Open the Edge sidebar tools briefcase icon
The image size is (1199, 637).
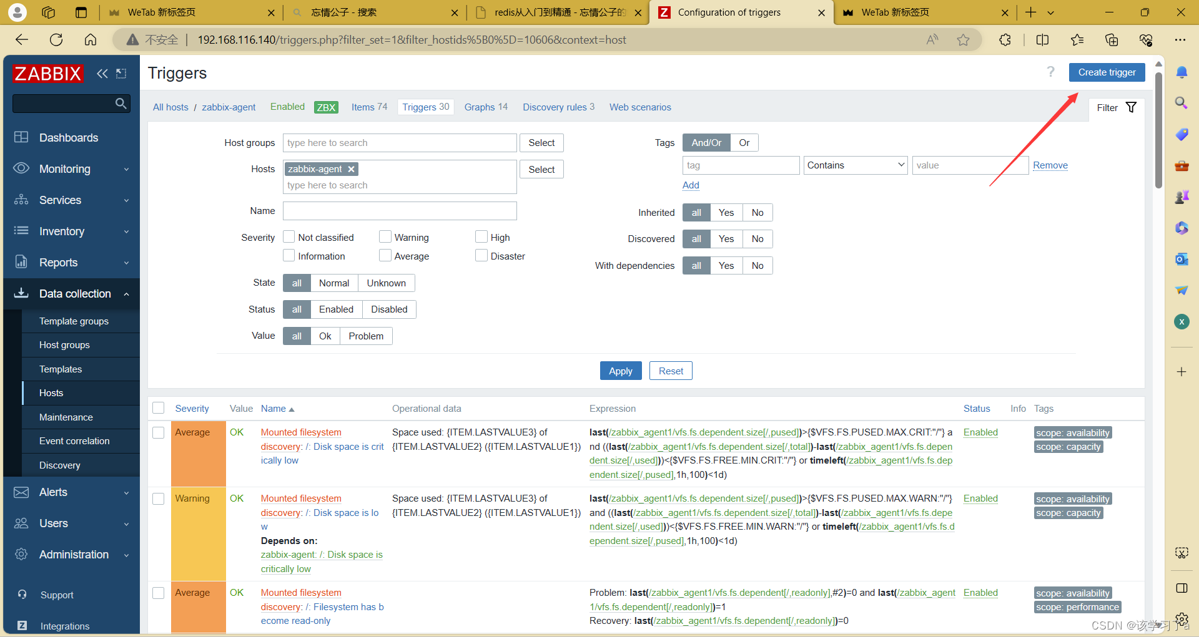pyautogui.click(x=1182, y=166)
